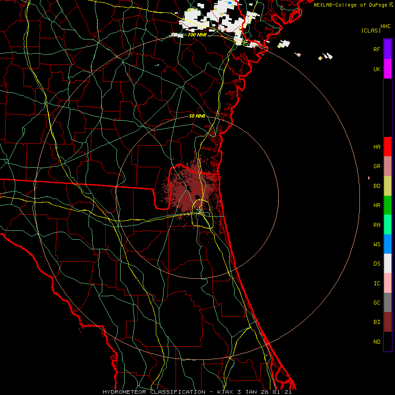Click the '50 NMI' range ring label
This screenshot has height=395, width=395.
pos(197,116)
